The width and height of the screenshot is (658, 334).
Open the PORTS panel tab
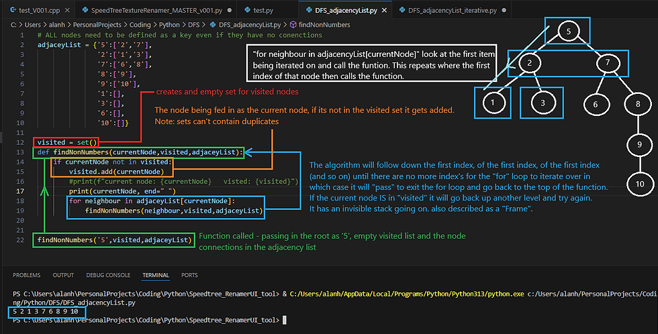click(189, 275)
